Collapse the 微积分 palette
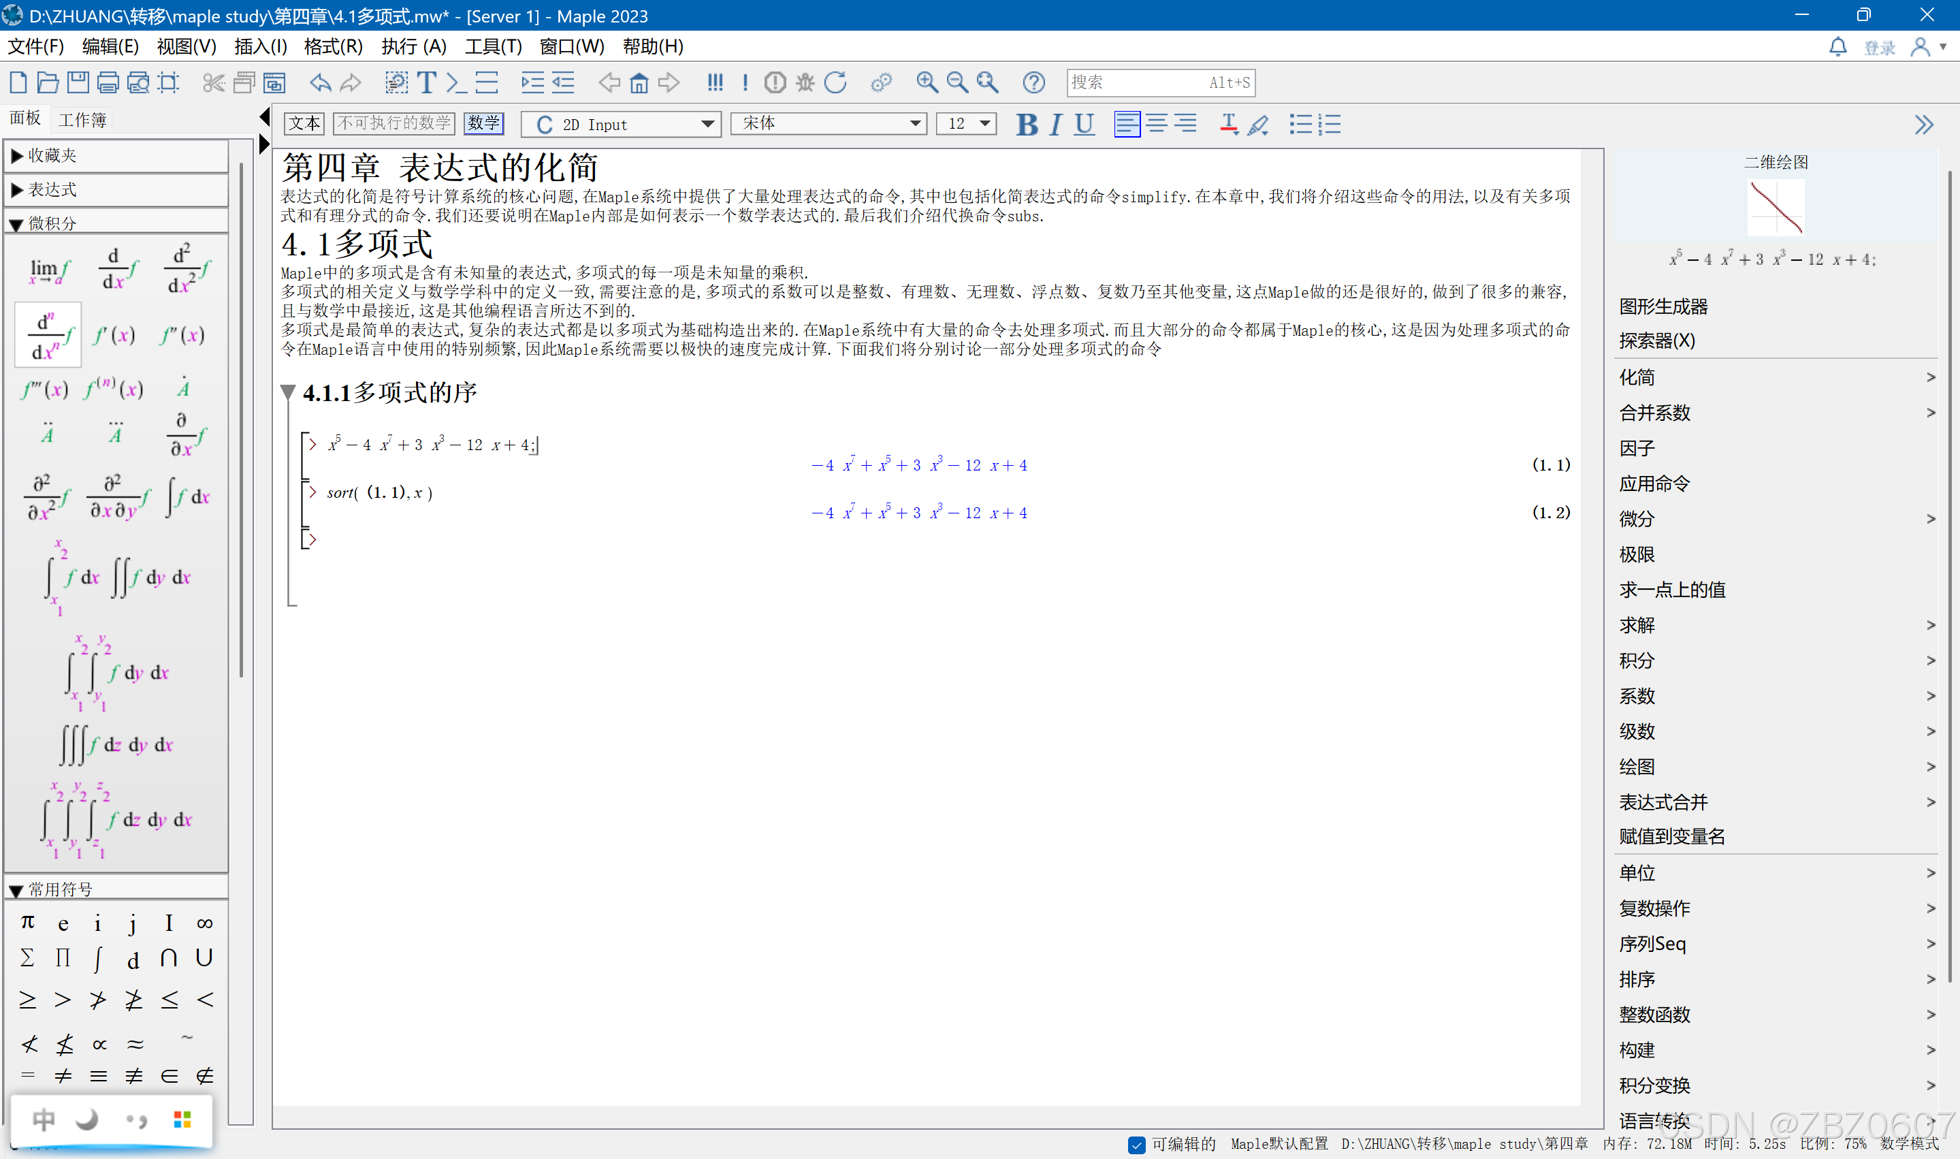Screen dimensions: 1960x1159 point(116,223)
